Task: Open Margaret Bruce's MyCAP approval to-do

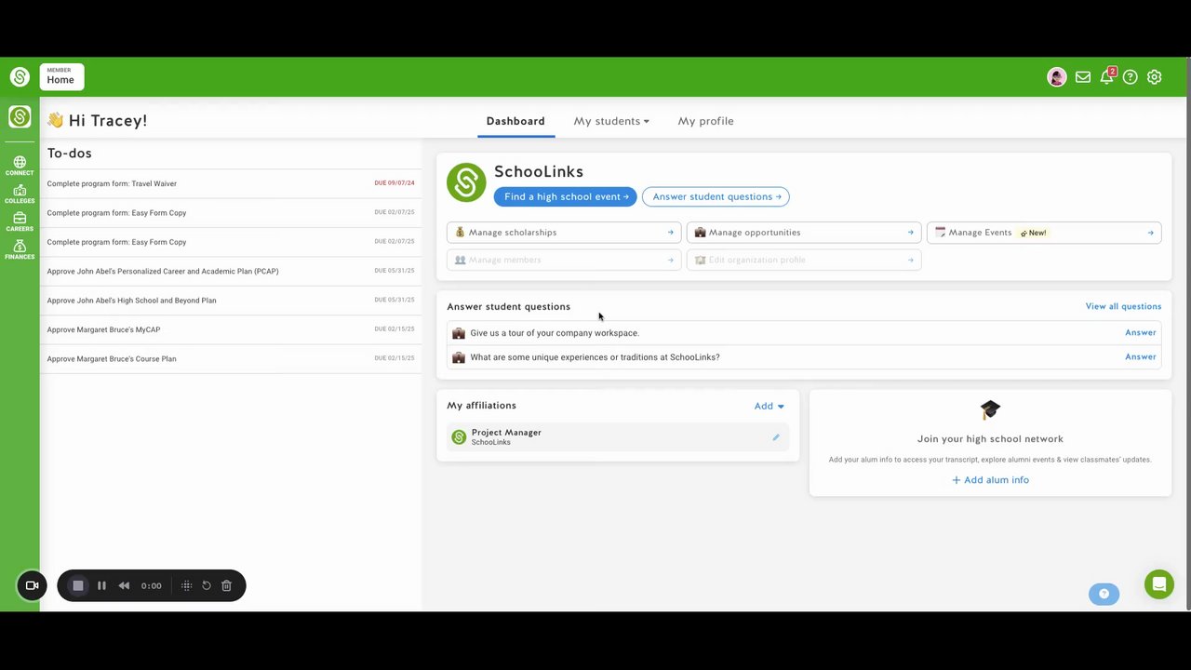Action: tap(231, 329)
